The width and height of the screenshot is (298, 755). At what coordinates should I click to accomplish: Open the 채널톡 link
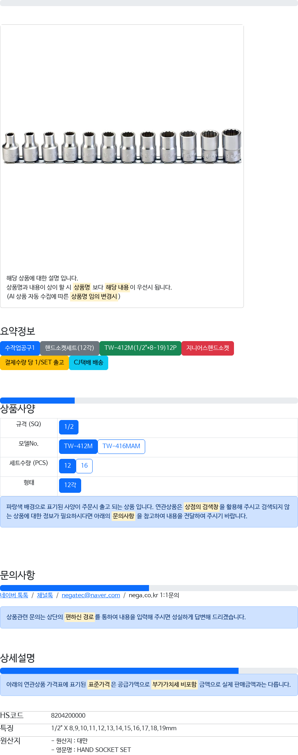[x=45, y=595]
